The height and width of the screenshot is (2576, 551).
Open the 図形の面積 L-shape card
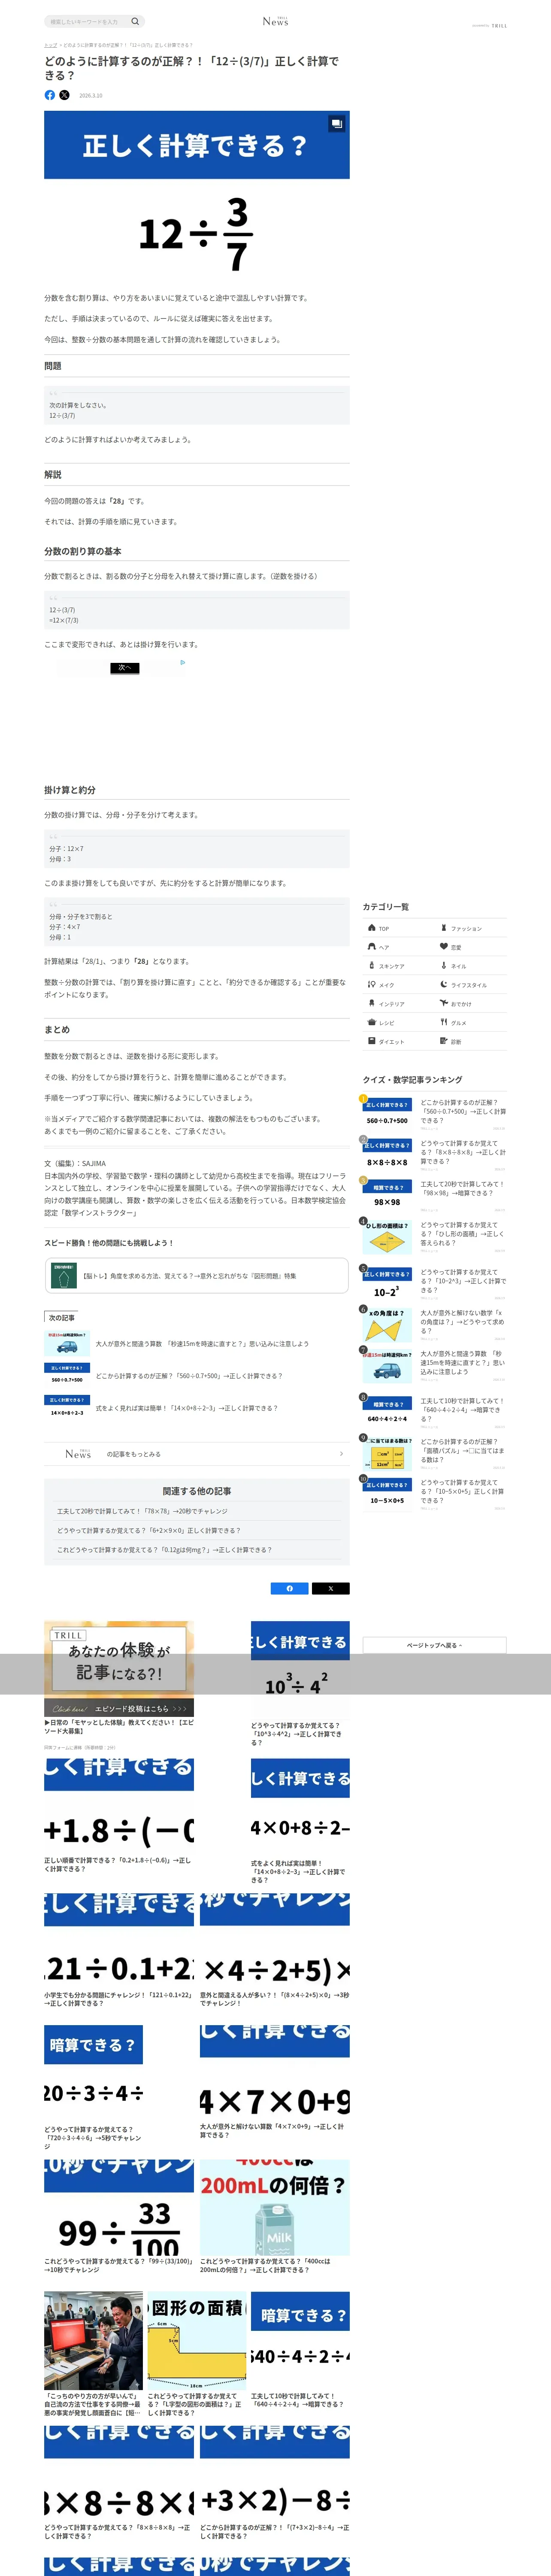197,2354
